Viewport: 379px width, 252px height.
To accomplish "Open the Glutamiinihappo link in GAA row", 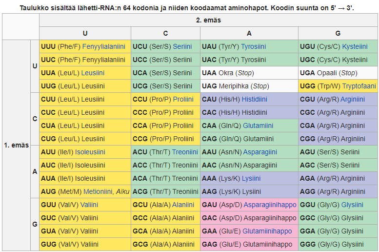I will pos(267,231).
